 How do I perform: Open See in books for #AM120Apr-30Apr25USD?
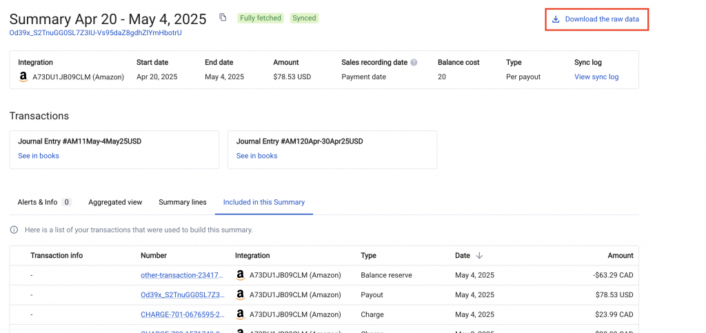tap(256, 156)
